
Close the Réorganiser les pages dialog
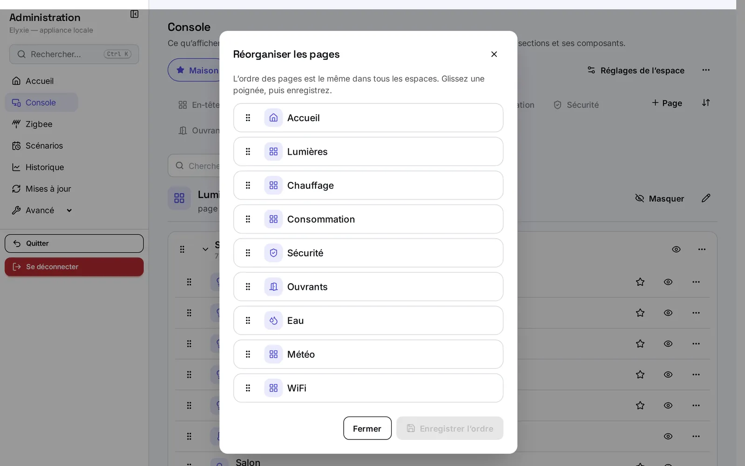[494, 54]
